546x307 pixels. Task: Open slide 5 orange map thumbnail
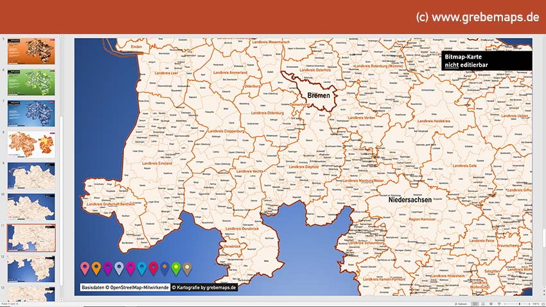[x=31, y=51]
